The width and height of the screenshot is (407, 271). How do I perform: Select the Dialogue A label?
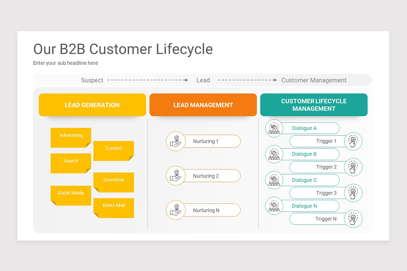(x=304, y=128)
